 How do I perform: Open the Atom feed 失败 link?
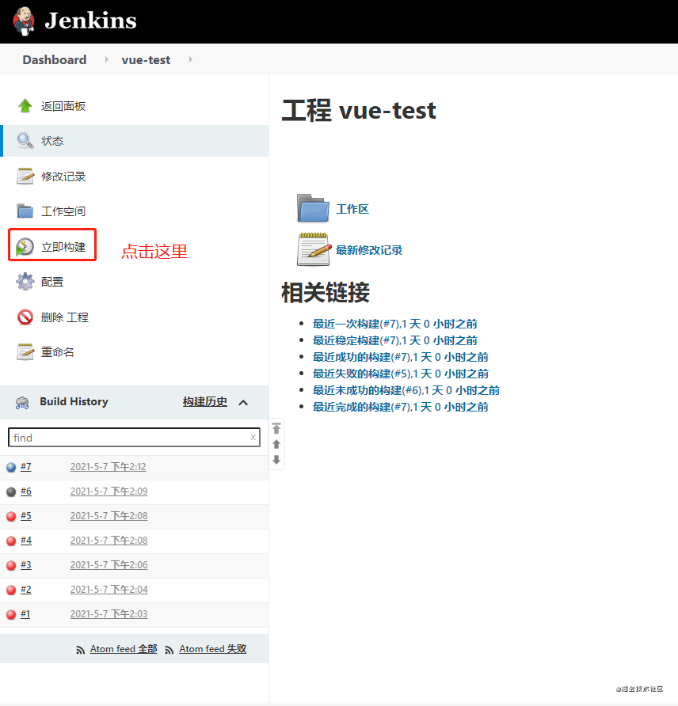(x=212, y=649)
